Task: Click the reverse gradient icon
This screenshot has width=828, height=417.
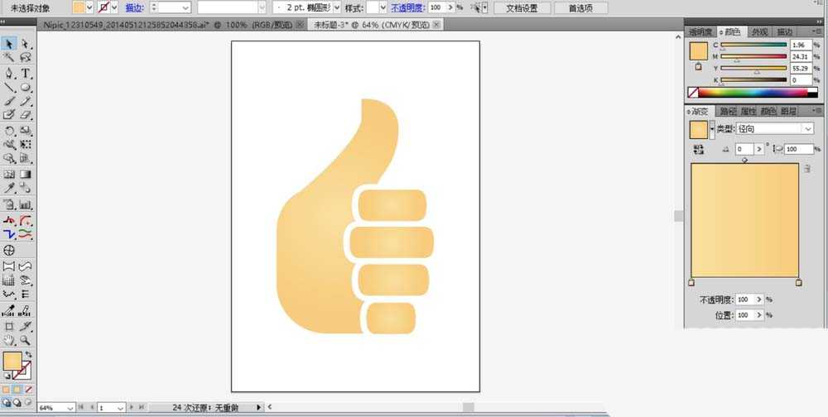Action: click(699, 150)
